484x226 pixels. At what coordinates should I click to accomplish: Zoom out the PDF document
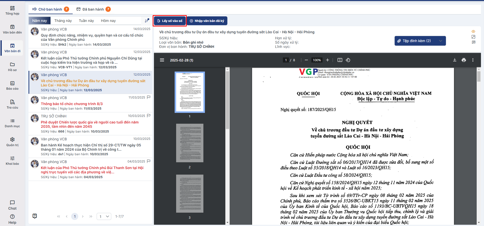[x=306, y=60]
